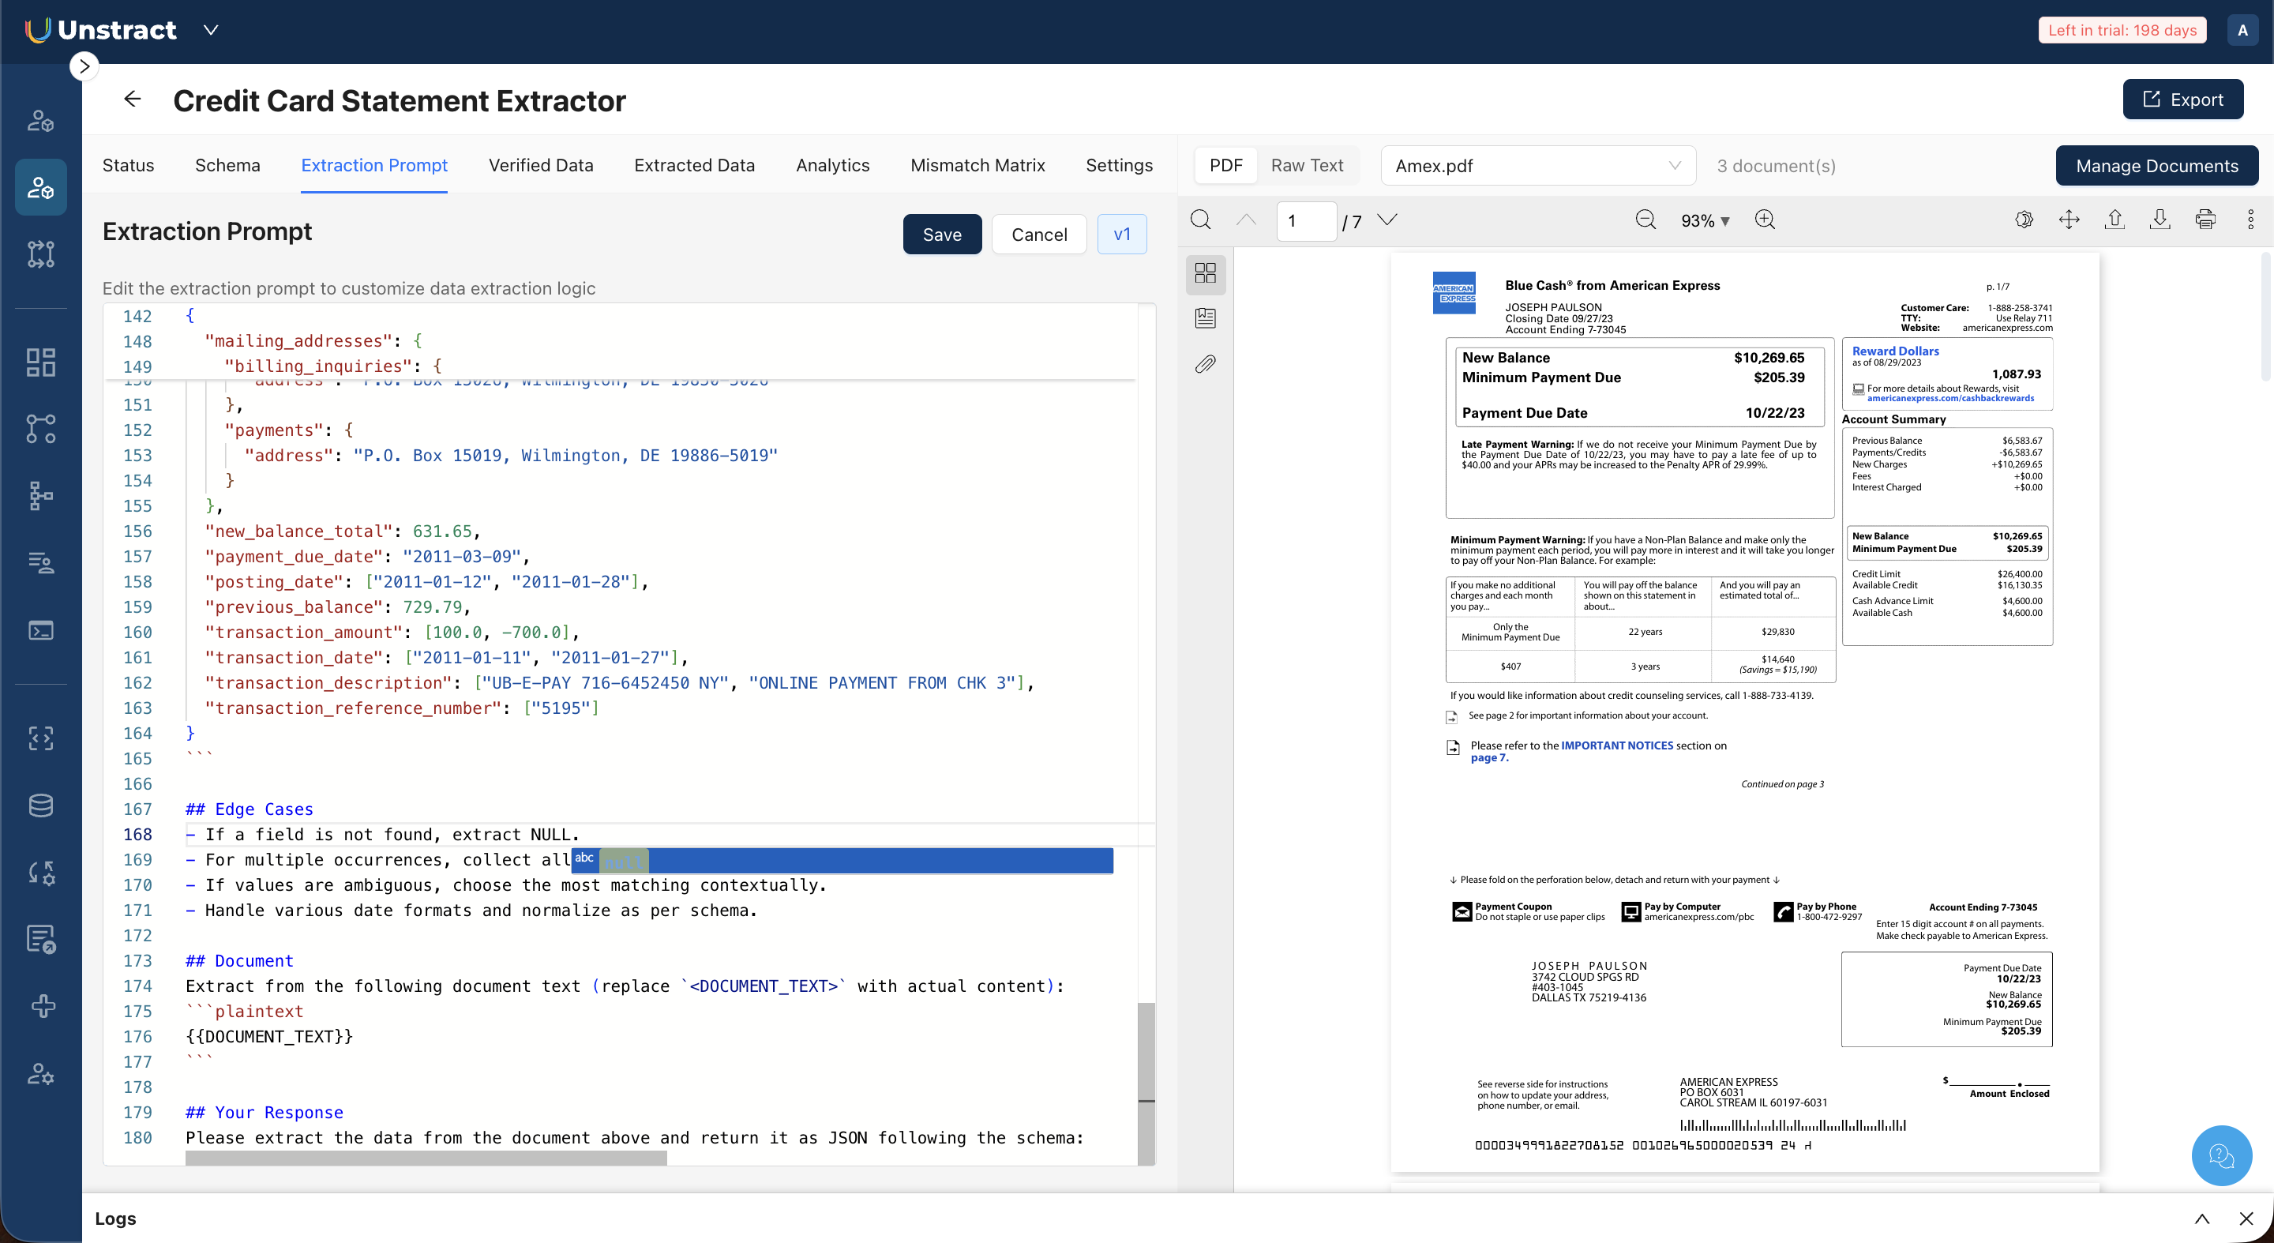Click the PDF search magnifier icon
This screenshot has width=2274, height=1243.
(1200, 220)
